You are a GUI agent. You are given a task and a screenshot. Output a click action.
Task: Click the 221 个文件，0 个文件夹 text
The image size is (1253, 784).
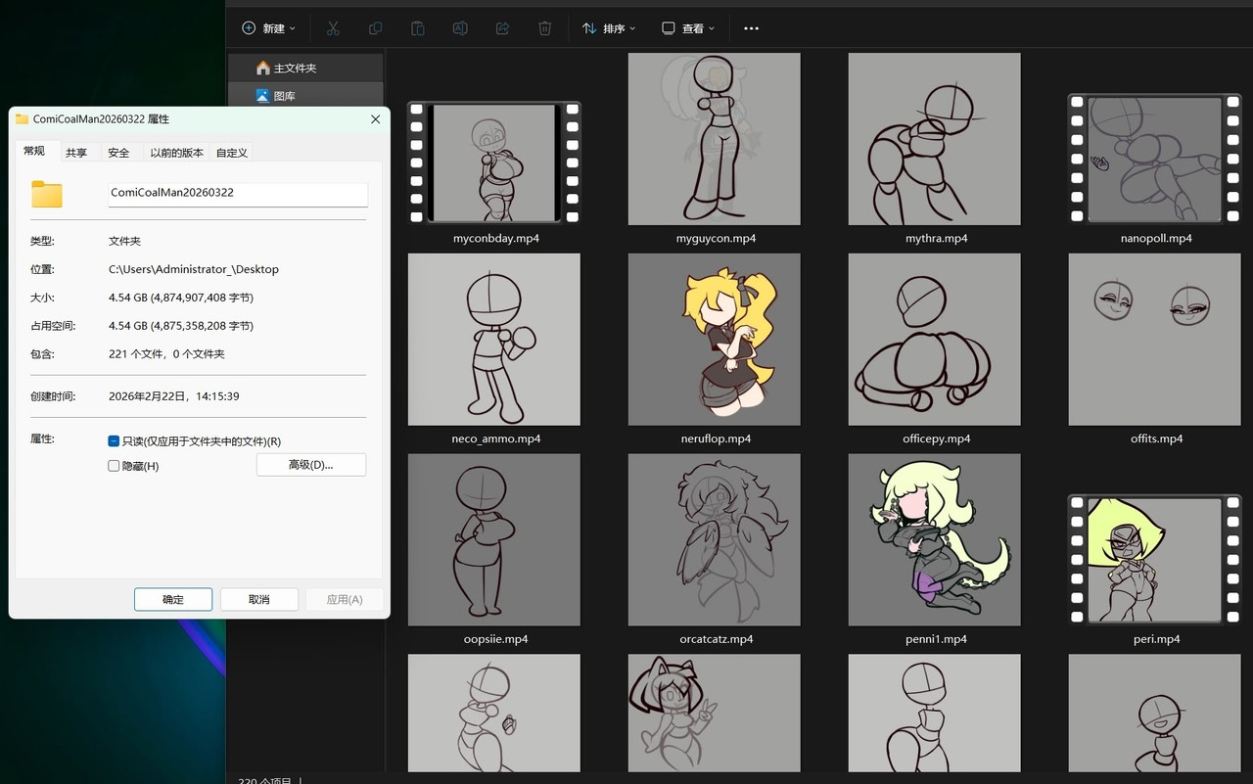(166, 354)
